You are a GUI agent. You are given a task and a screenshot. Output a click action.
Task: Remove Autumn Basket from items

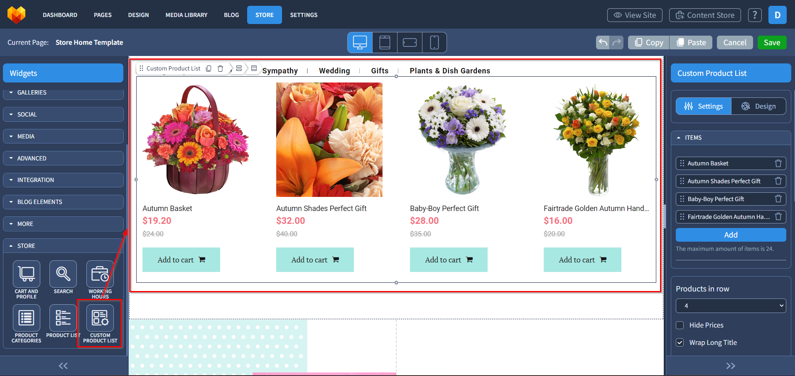(778, 163)
